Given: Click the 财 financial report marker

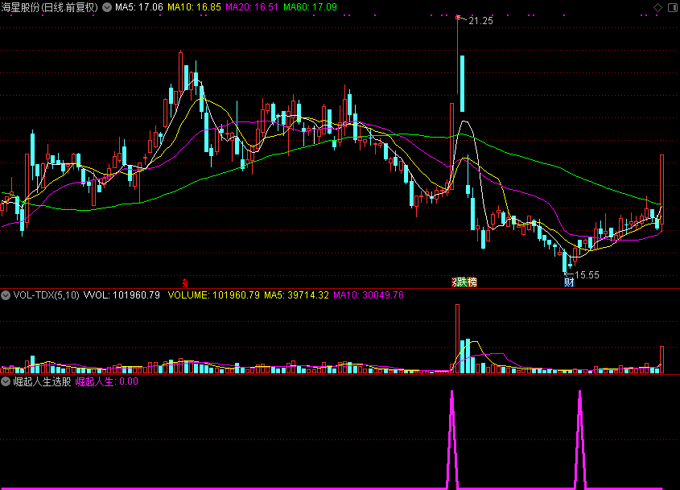Looking at the screenshot, I should [x=569, y=282].
